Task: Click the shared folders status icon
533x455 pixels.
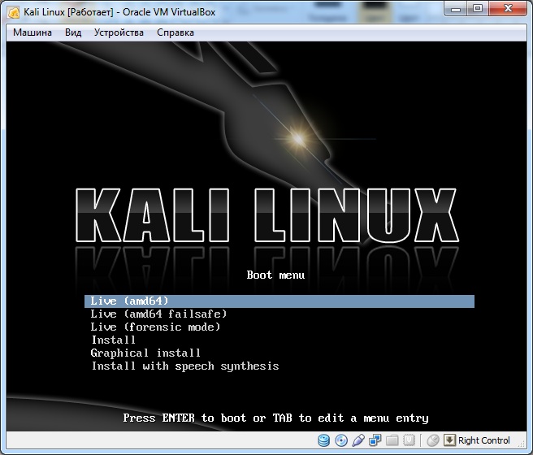Action: (x=392, y=440)
